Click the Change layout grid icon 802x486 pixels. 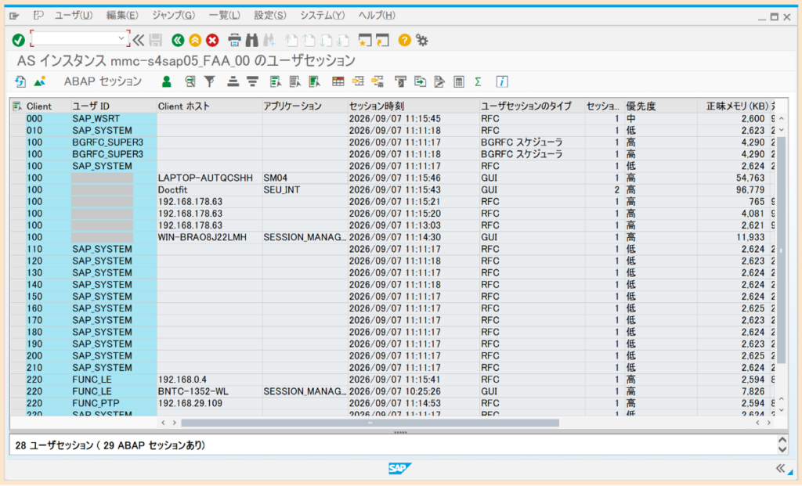point(338,81)
